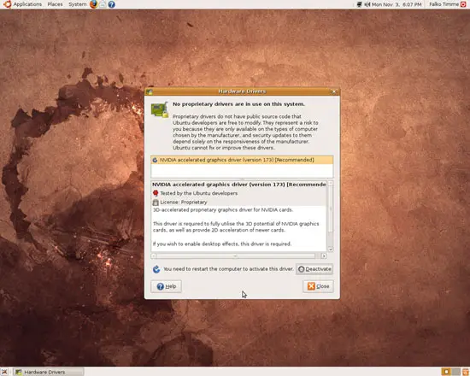This screenshot has width=470, height=376.
Task: Switch to the first workspace in switcher
Action: coord(446,372)
